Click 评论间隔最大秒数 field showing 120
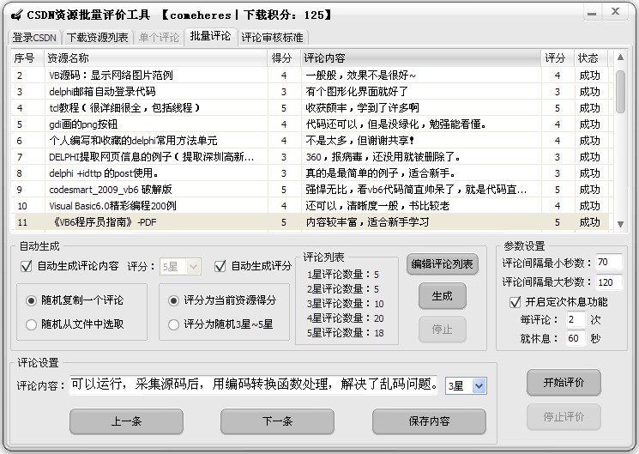 coord(609,281)
